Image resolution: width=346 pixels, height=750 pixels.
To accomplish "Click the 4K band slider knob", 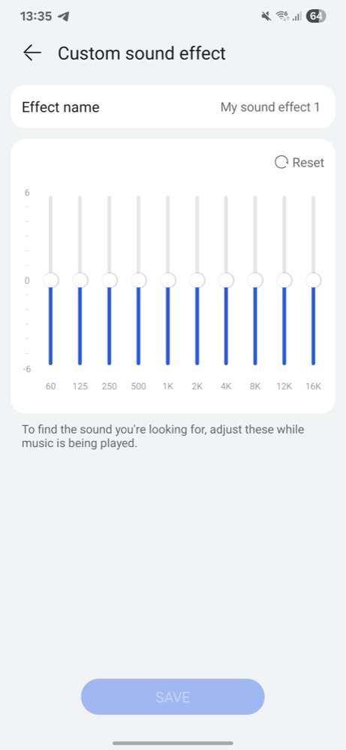I will pyautogui.click(x=226, y=280).
